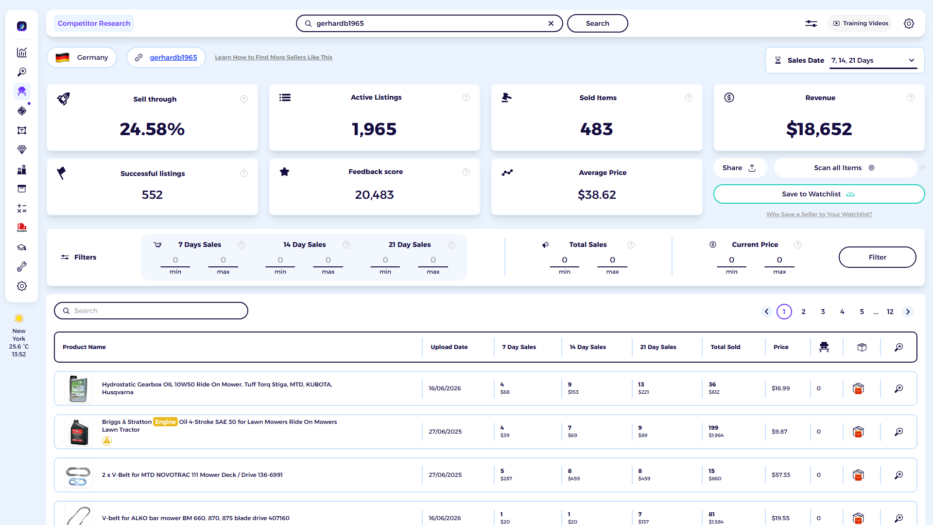The height and width of the screenshot is (525, 933).
Task: Sort by Total Sold column header
Action: point(726,347)
